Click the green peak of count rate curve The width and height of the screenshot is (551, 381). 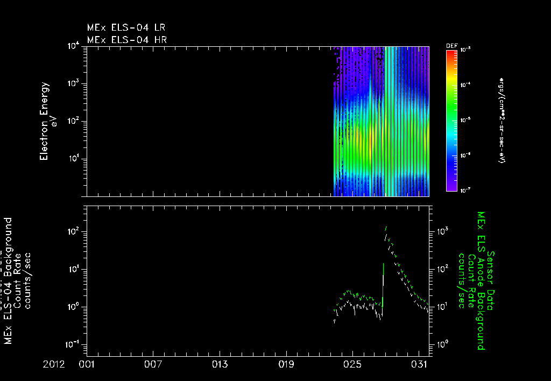386,228
